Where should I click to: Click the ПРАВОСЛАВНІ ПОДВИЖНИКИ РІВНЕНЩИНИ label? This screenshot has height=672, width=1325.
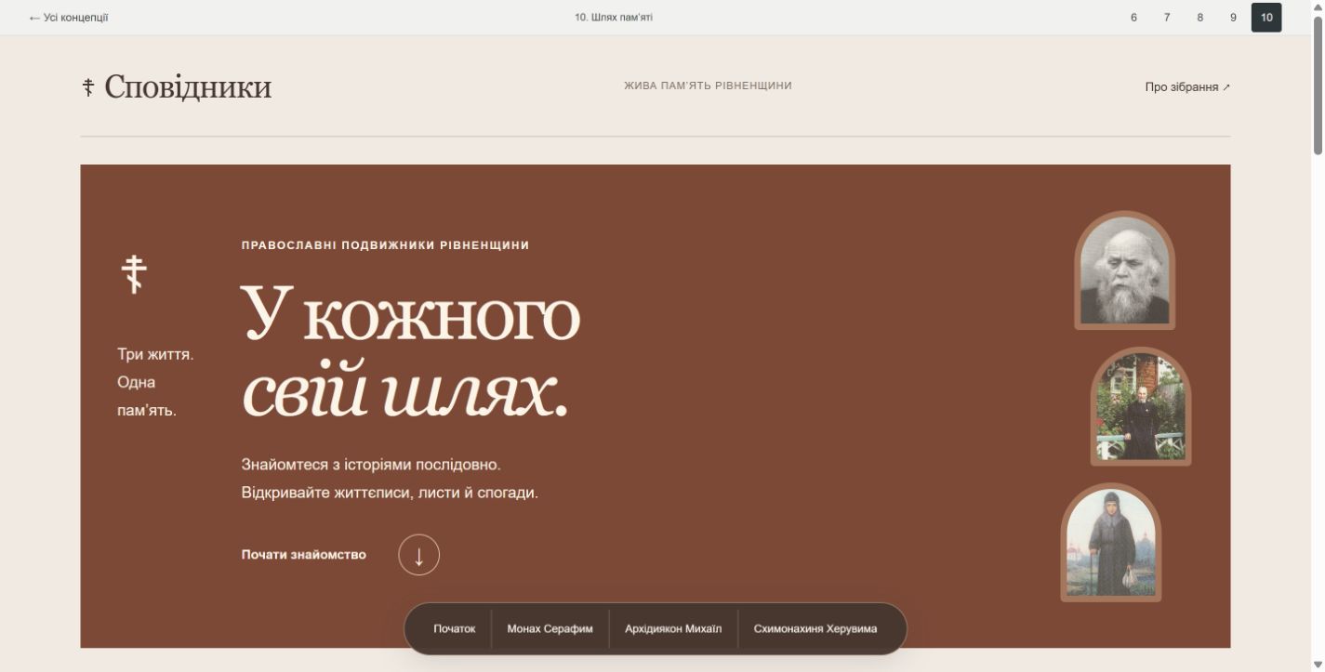385,245
